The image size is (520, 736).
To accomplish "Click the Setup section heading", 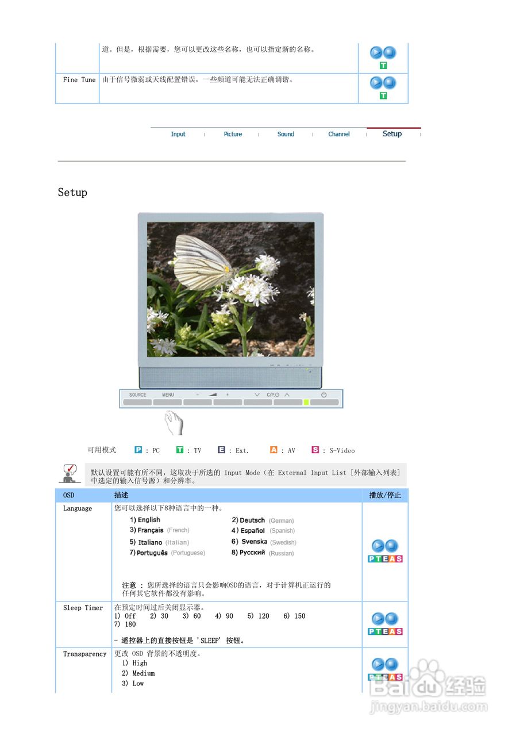I will [72, 192].
